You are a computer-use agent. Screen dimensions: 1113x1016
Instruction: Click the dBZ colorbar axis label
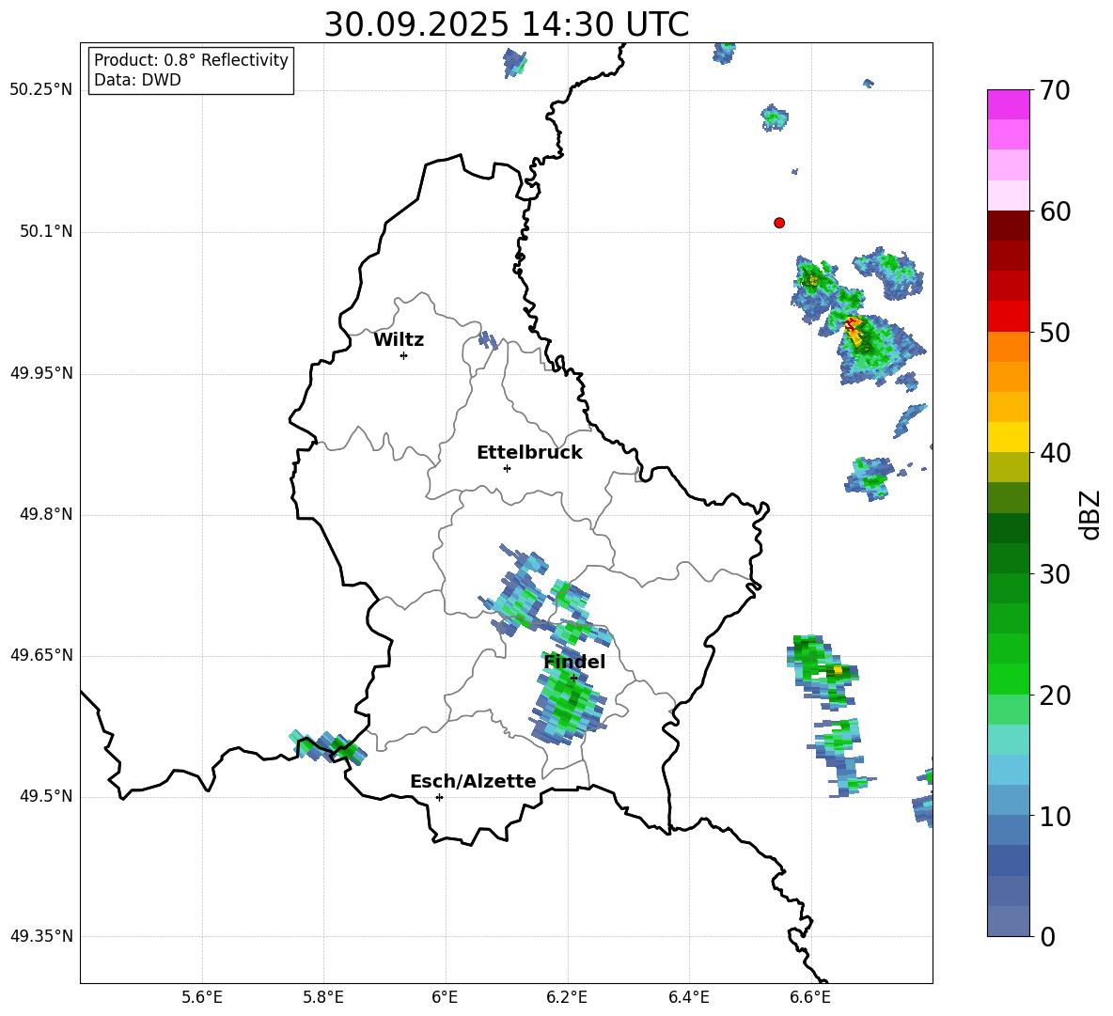[1089, 515]
